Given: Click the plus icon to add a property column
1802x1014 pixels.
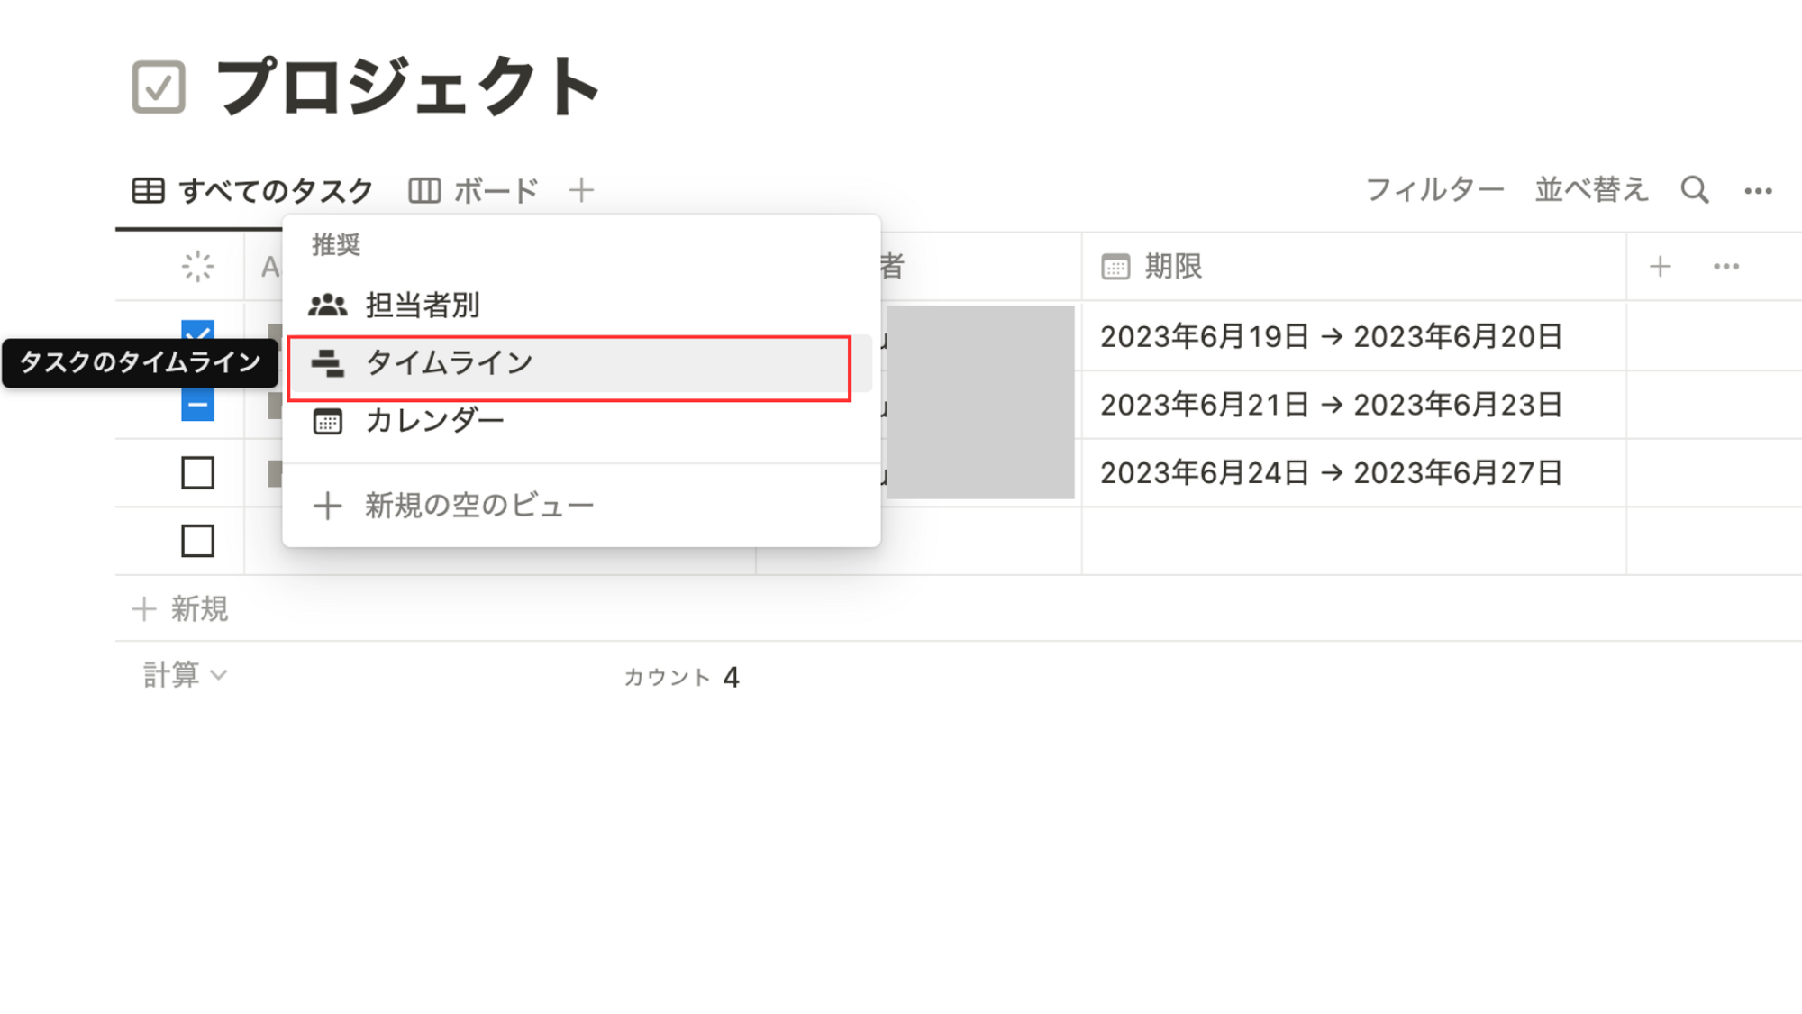Looking at the screenshot, I should (1660, 267).
